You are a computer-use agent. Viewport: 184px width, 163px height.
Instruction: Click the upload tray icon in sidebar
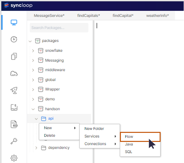tap(14, 107)
